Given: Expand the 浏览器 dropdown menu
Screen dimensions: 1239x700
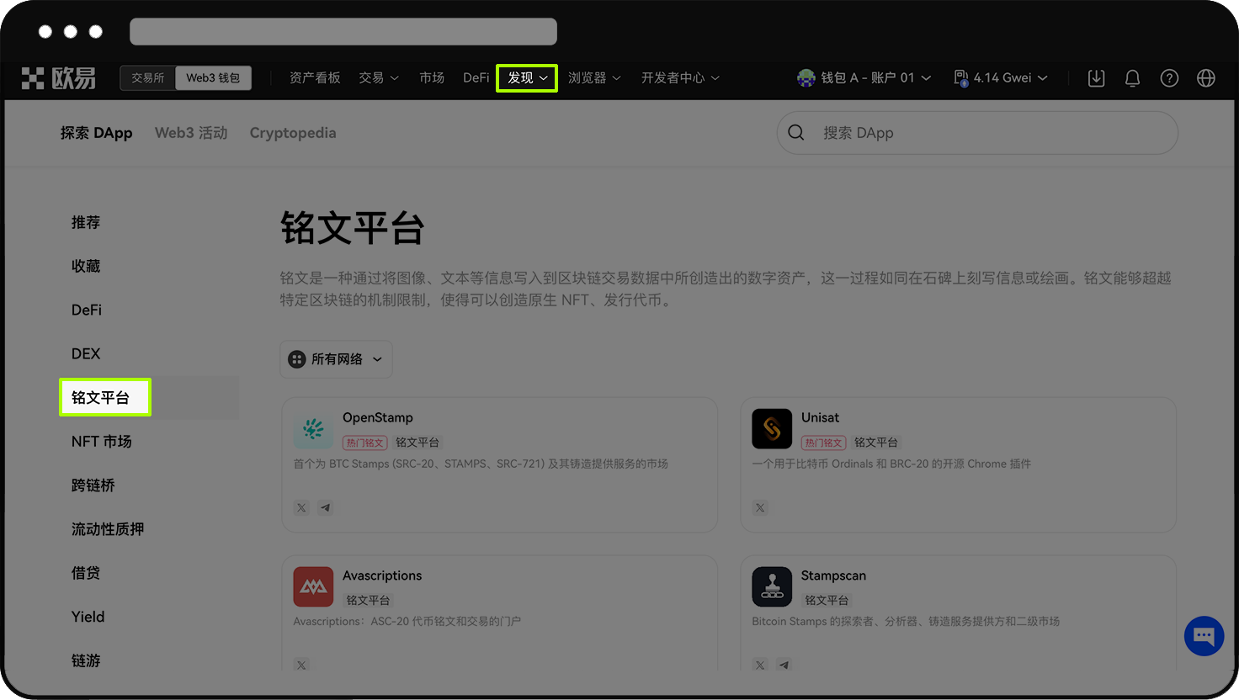Looking at the screenshot, I should (x=594, y=78).
